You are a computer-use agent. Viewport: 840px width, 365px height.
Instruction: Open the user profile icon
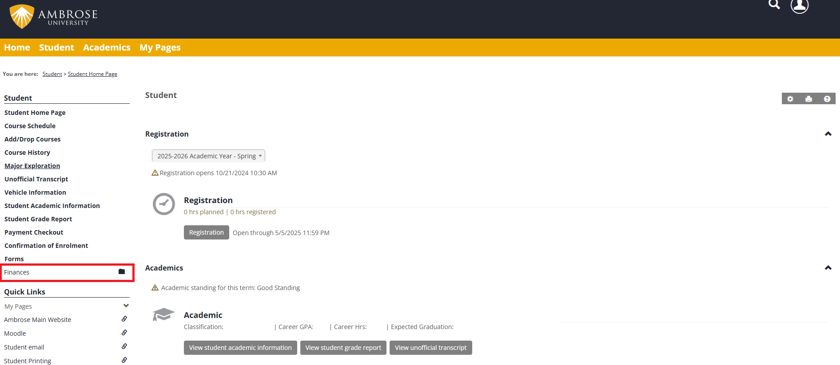coord(799,6)
